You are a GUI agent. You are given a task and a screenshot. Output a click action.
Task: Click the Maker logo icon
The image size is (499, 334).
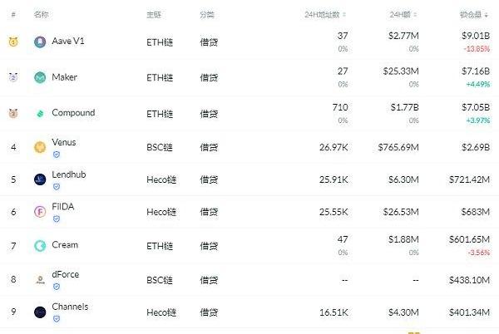[x=40, y=78]
